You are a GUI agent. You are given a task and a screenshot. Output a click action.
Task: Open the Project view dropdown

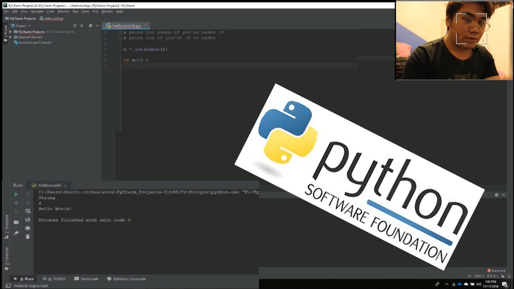[x=21, y=26]
